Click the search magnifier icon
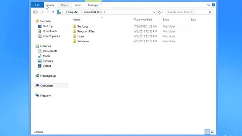Image resolution: width=242 pixels, height=136 pixels. [210, 12]
